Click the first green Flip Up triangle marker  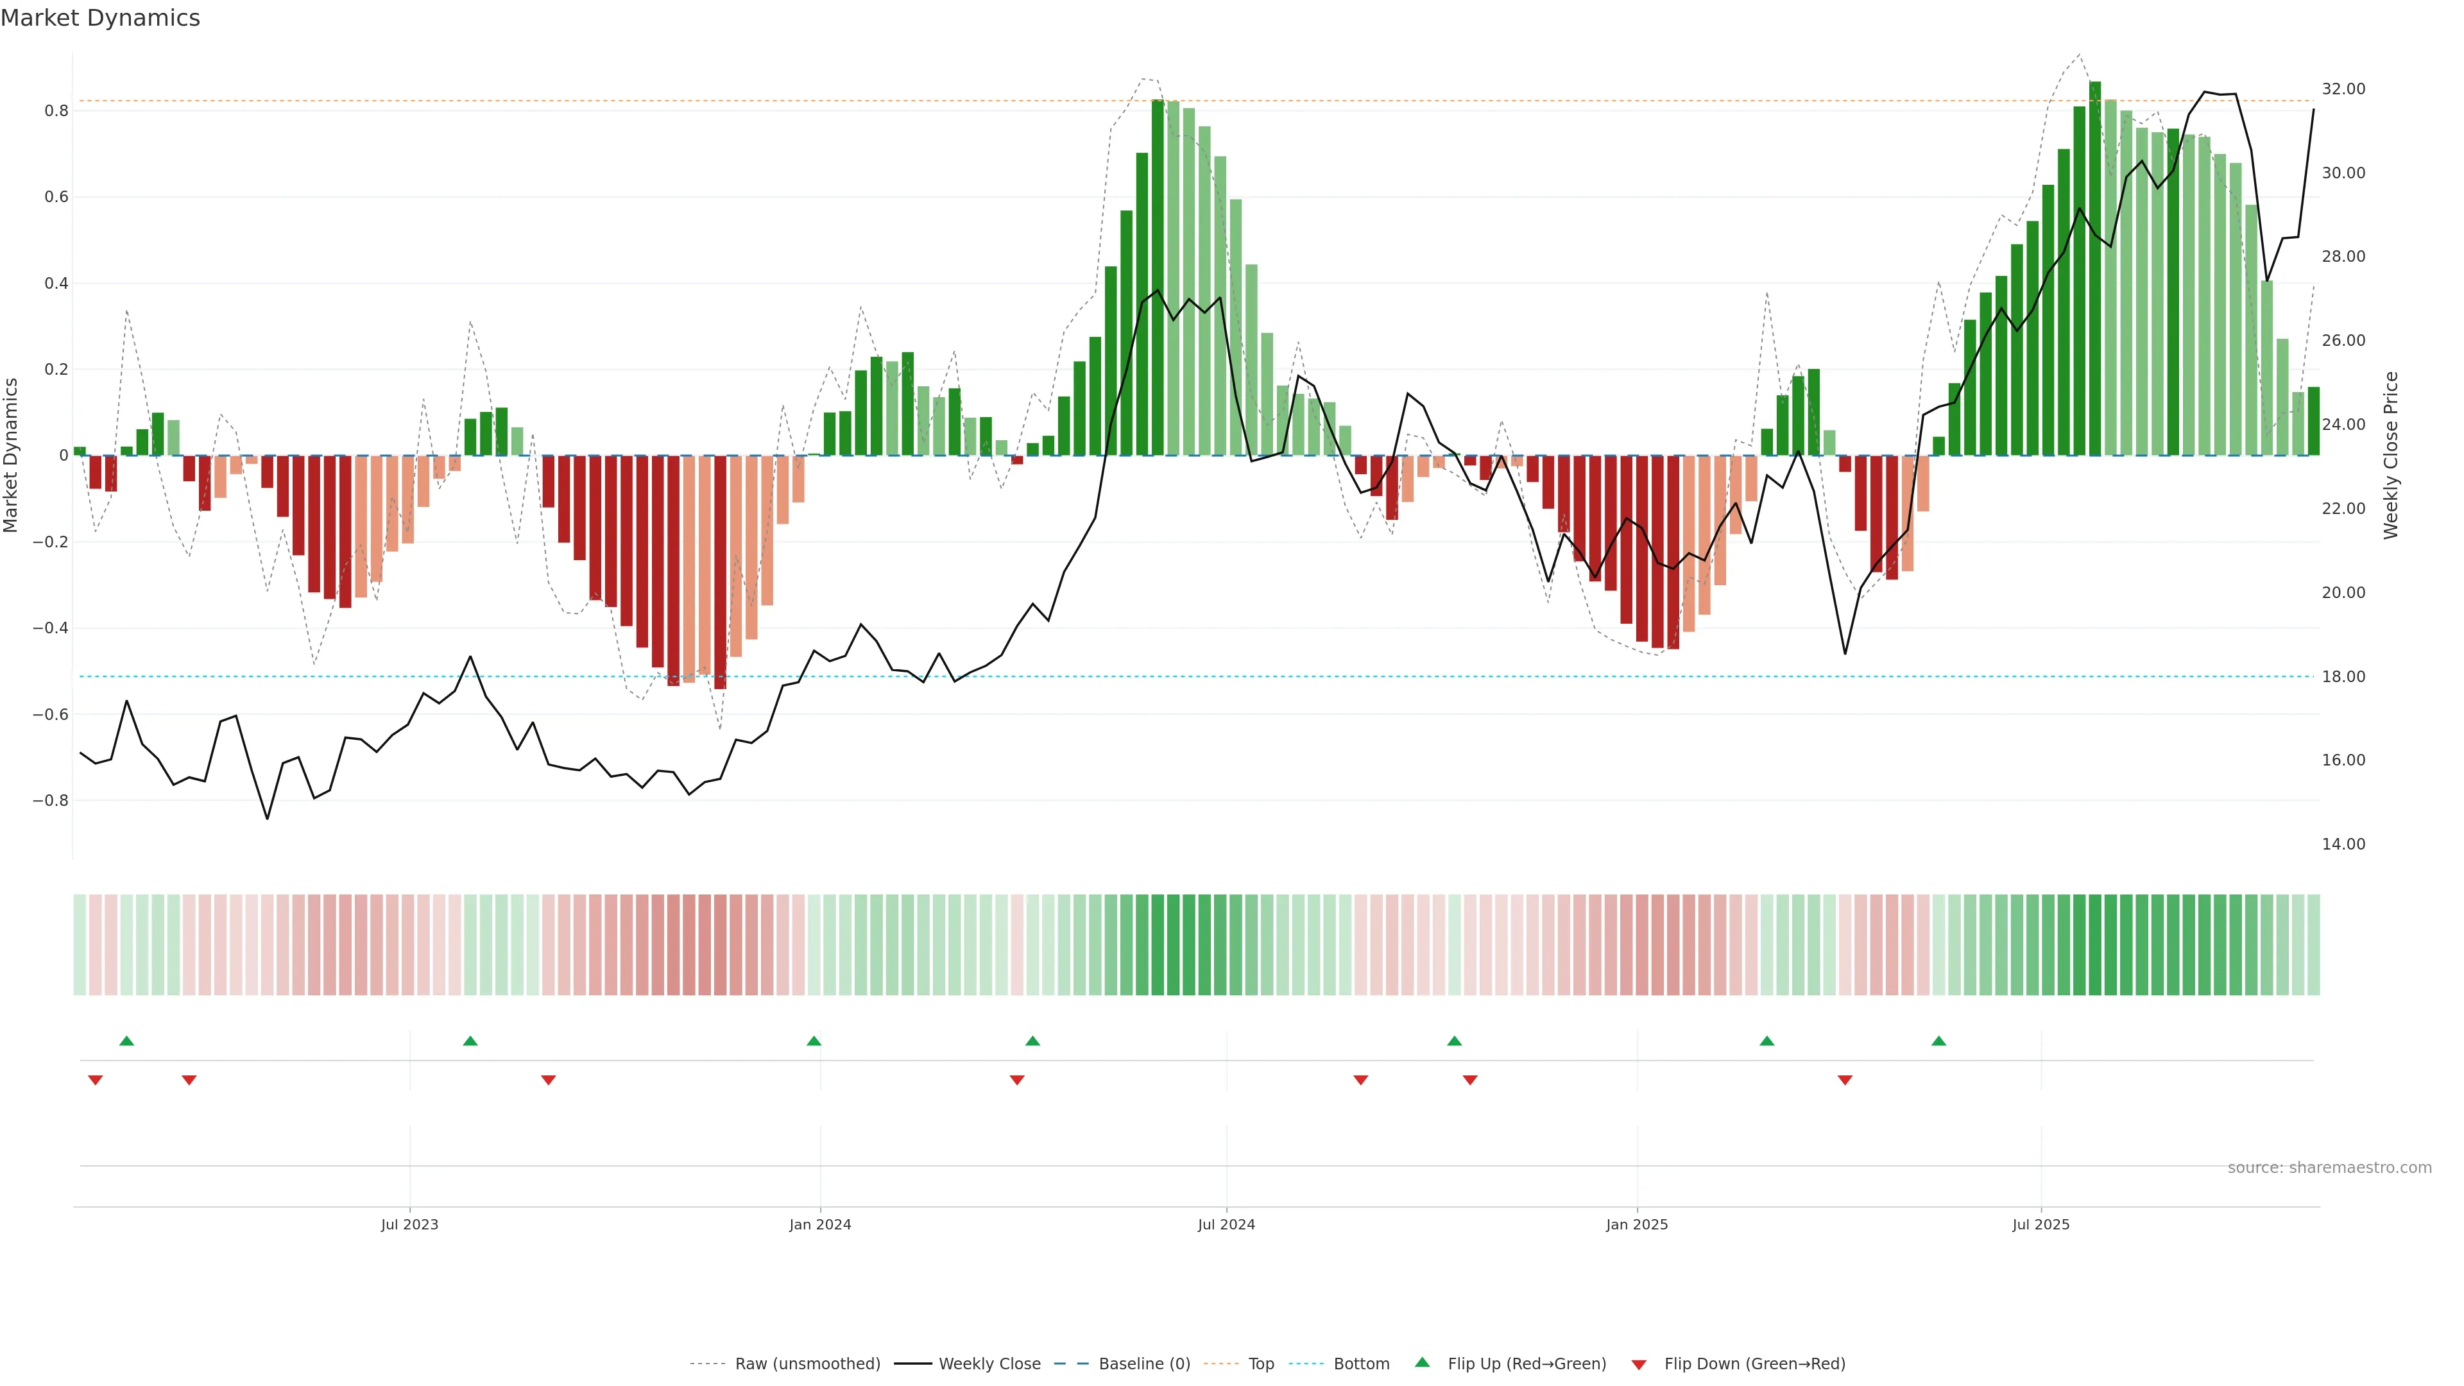tap(126, 1041)
